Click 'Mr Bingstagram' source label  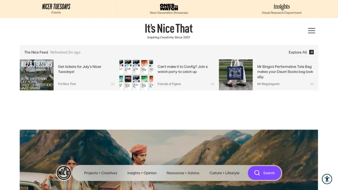coord(268,84)
